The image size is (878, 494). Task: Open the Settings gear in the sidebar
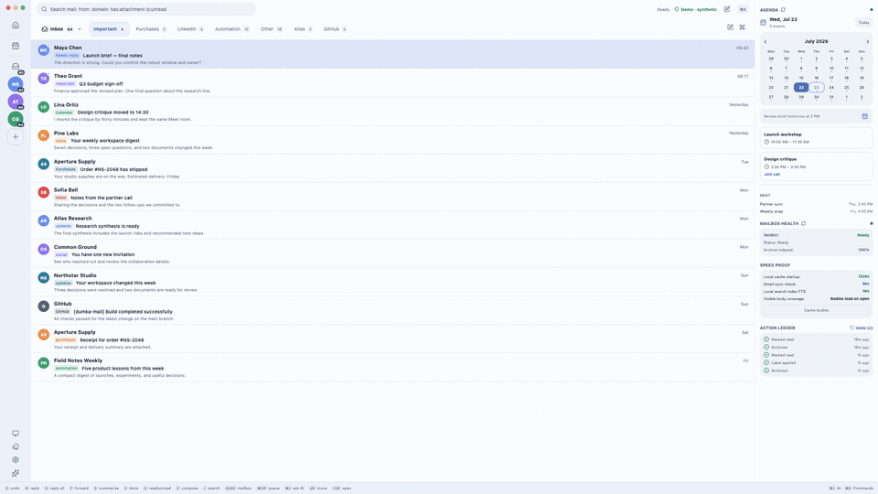[16, 460]
